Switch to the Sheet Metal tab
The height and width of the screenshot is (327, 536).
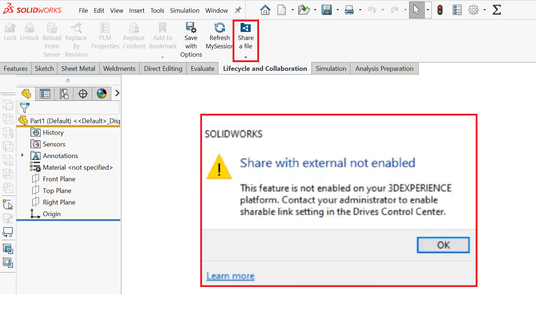click(78, 68)
